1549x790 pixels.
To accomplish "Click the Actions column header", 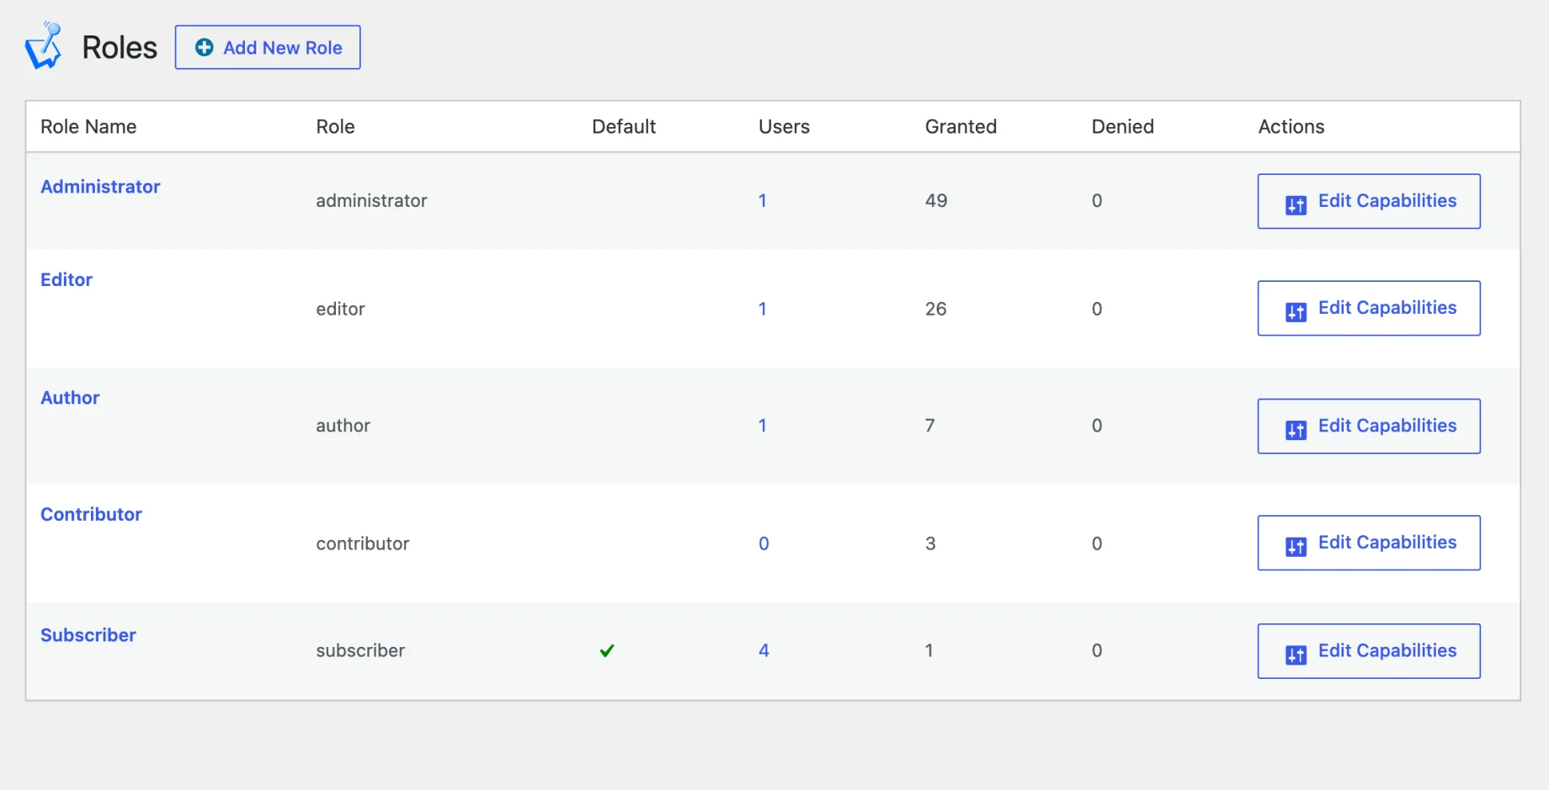I will [x=1291, y=127].
